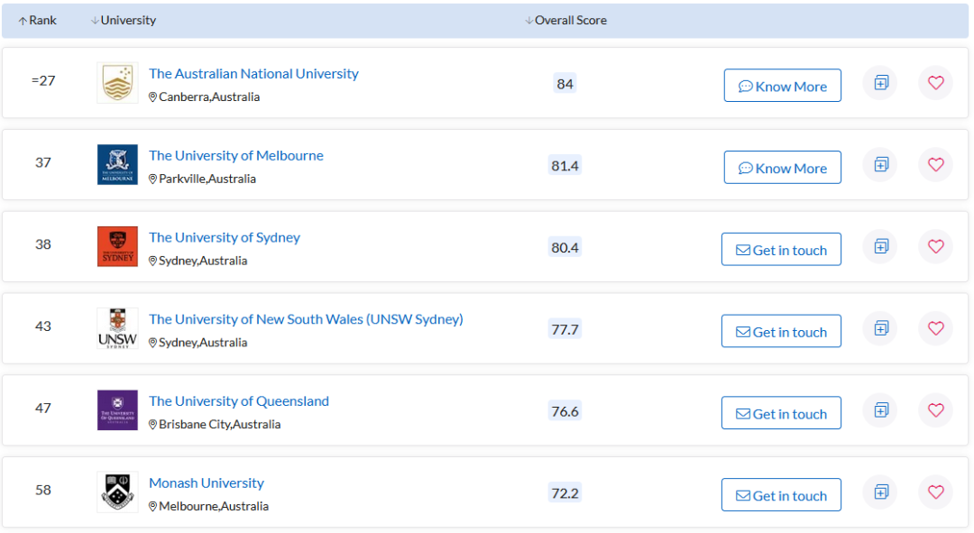The height and width of the screenshot is (533, 974).
Task: Click the University of Sydney logo
Action: point(117,246)
